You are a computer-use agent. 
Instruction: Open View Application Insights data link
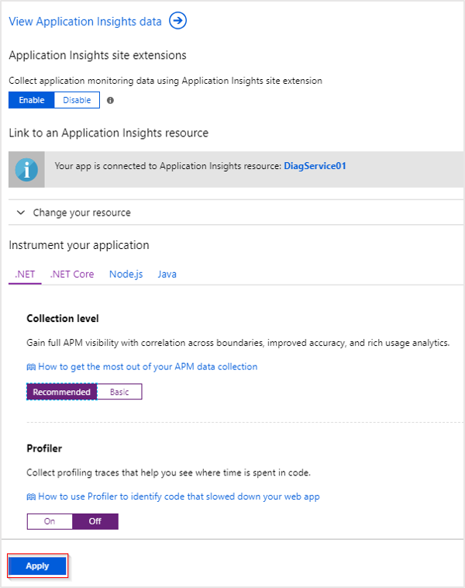point(85,22)
